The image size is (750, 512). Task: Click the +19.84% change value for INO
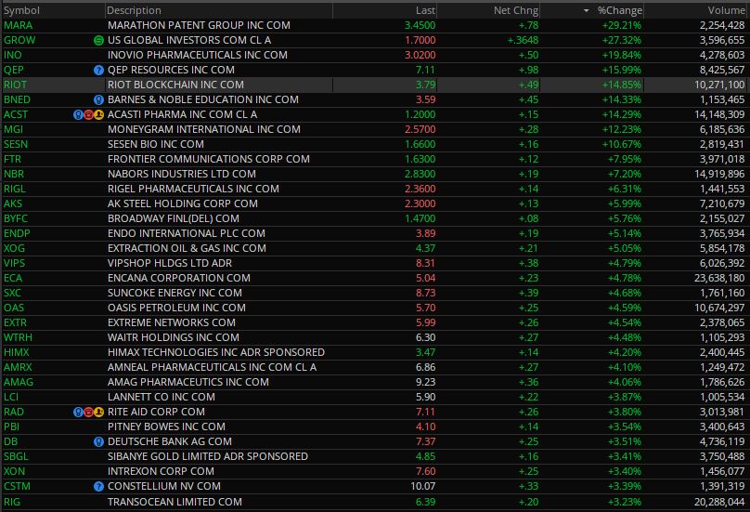coord(622,55)
